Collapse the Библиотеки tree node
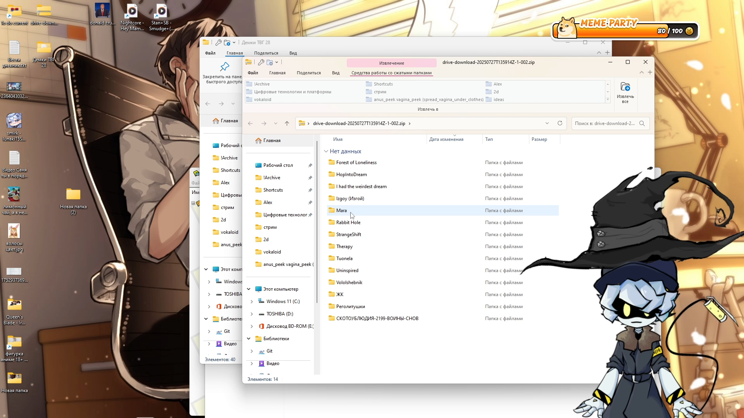 249,339
